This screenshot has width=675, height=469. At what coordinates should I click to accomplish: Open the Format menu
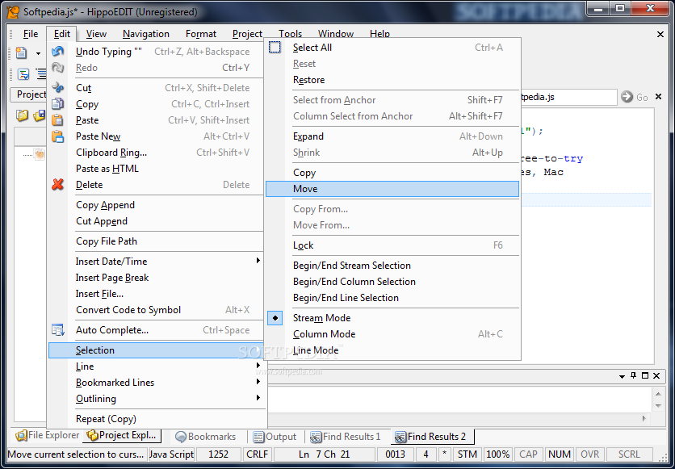coord(200,34)
